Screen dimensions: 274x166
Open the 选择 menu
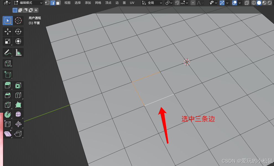coord(78,3)
